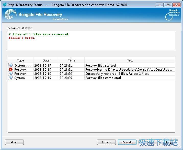Sort the log by the Type column header
This screenshot has height=150, width=183.
point(20,60)
